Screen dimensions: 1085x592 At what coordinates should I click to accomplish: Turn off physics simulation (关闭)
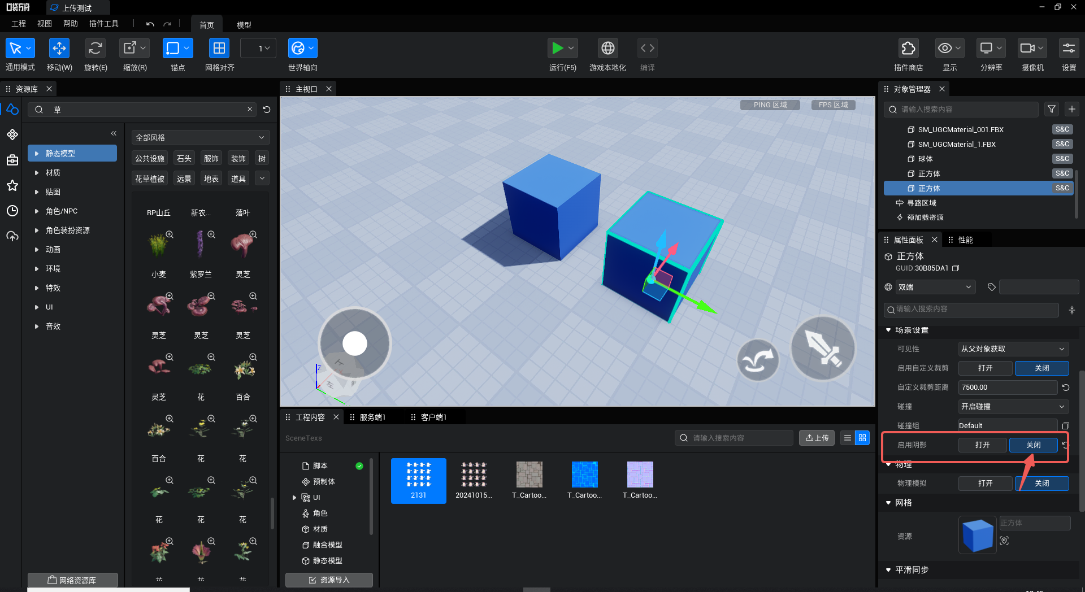[x=1041, y=483]
